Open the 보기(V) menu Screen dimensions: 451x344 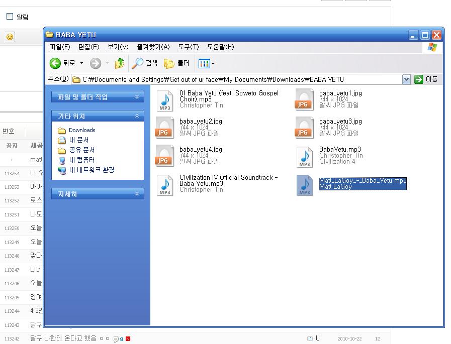118,47
